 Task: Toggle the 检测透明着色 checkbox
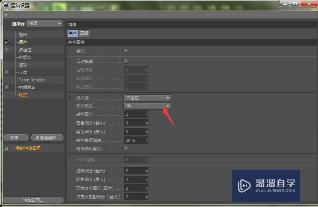click(x=126, y=149)
